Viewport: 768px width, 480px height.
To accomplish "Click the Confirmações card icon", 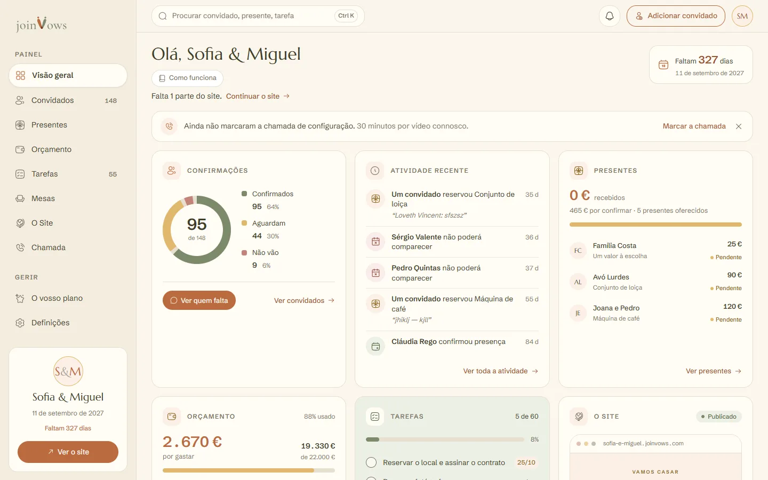I will 172,171.
